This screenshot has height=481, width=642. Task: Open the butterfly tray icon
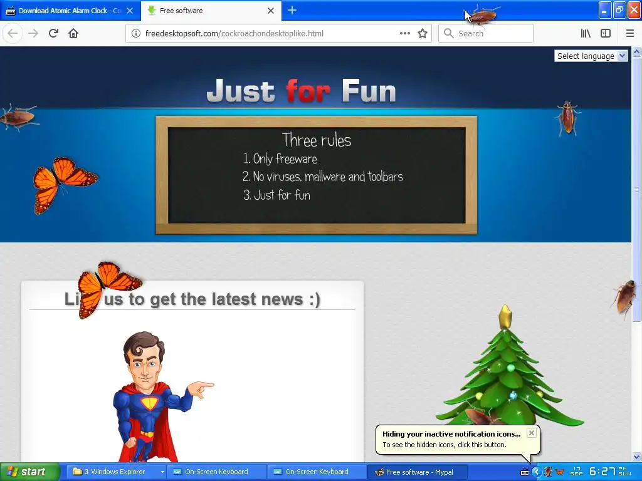559,472
